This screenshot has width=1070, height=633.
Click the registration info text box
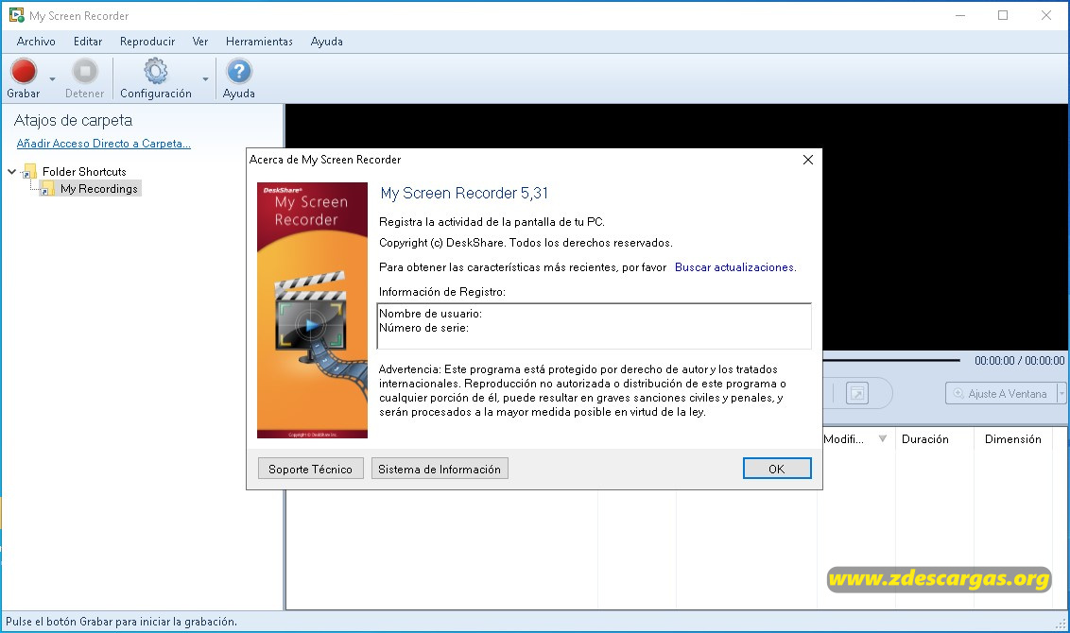[x=595, y=326]
